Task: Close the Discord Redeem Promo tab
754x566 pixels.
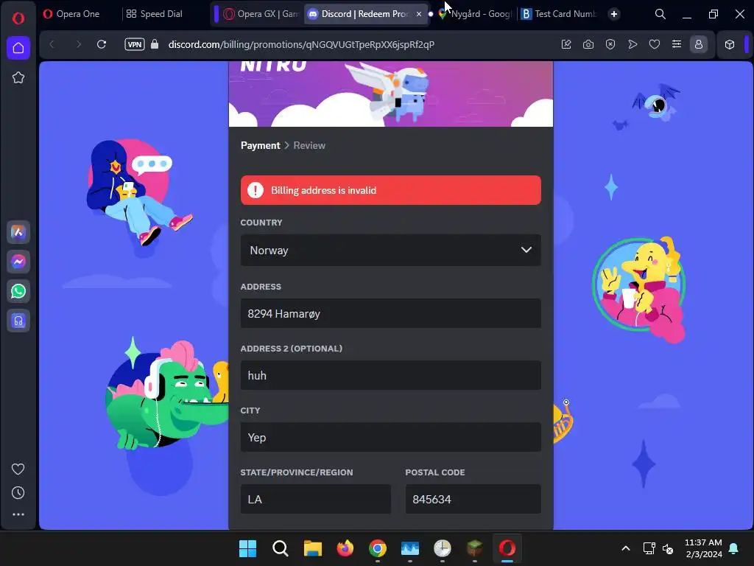Action: (x=419, y=14)
